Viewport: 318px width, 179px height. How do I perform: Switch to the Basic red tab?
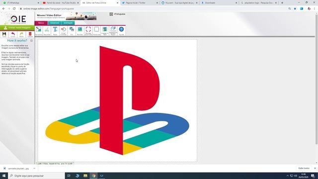click(x=41, y=23)
